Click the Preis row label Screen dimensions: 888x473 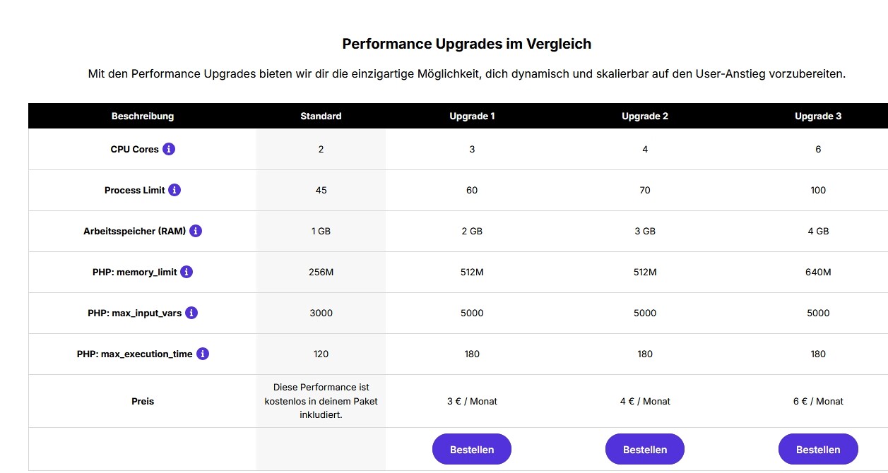(x=143, y=401)
